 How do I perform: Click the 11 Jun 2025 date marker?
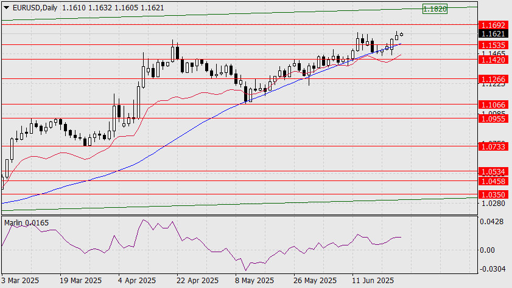[373, 281]
